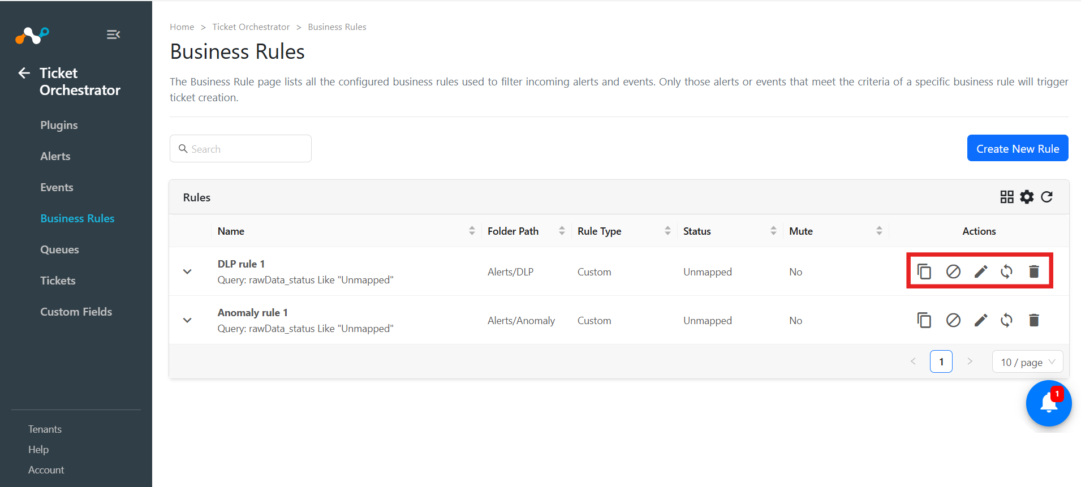Sort by Mute column arrows

coord(879,231)
